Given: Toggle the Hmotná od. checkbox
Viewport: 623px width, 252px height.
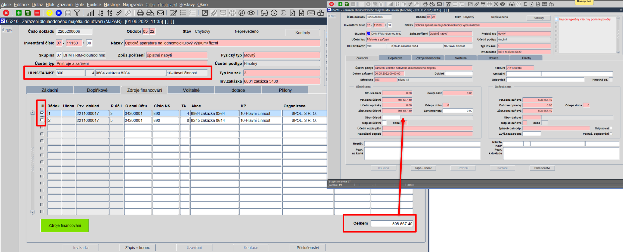Looking at the screenshot, I should pyautogui.click(x=611, y=80).
